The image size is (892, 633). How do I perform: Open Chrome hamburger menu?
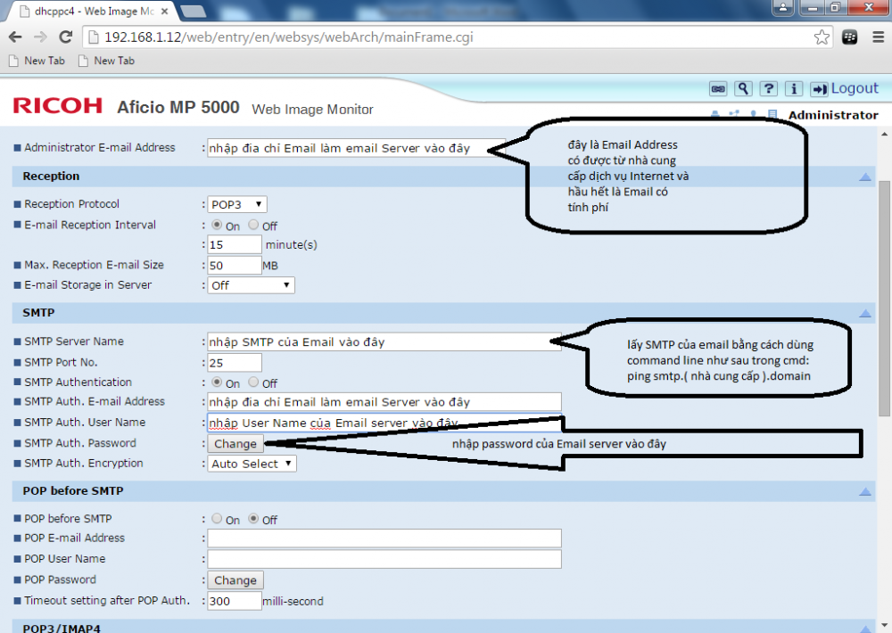[875, 37]
